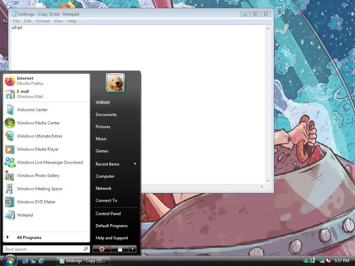Click the taskbar clock 5:57 PM
The height and width of the screenshot is (266, 355).
click(341, 260)
